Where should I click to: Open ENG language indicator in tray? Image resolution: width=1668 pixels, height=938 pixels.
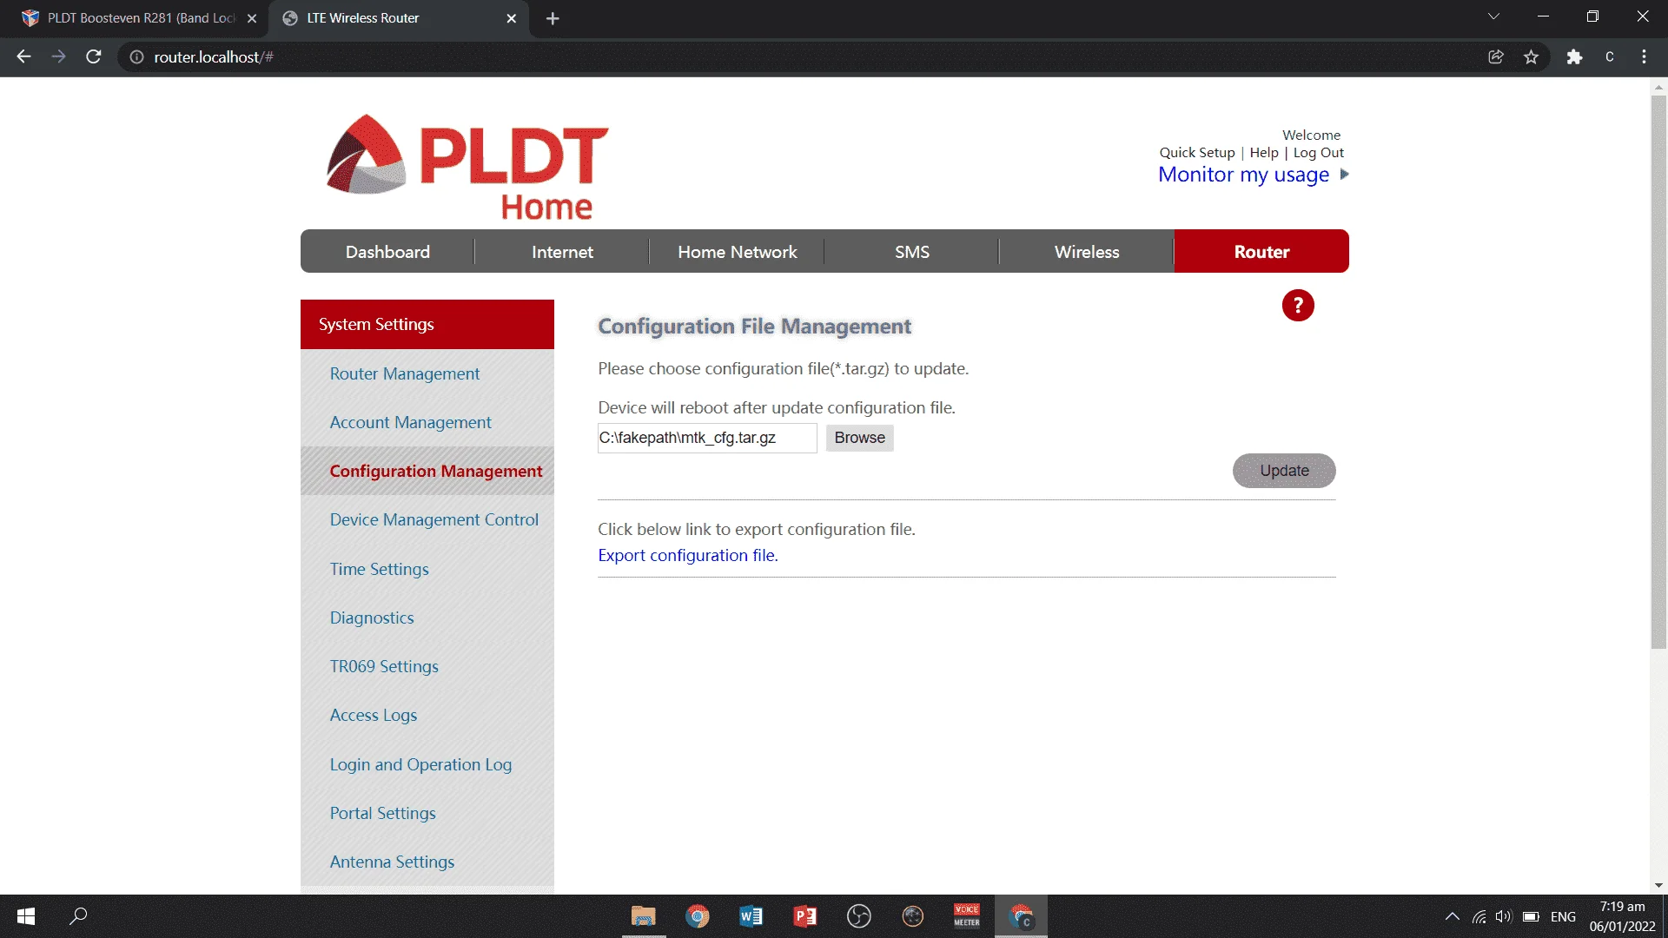[x=1563, y=916]
